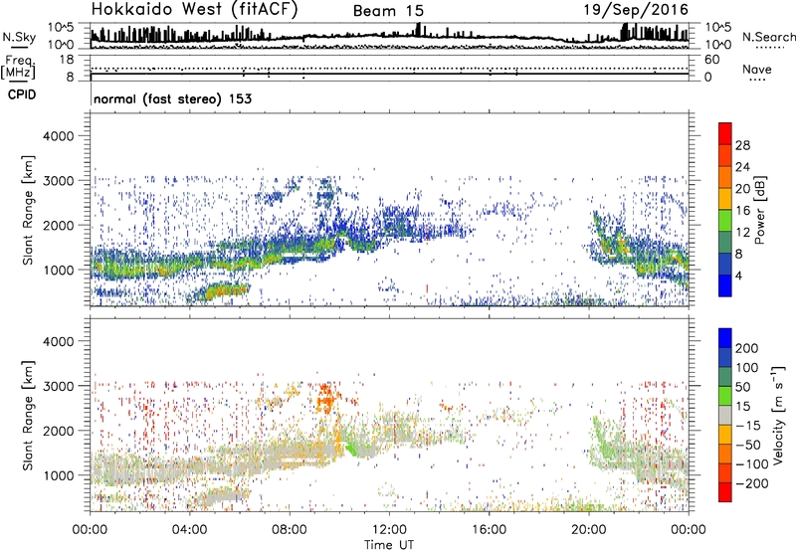Select the yellow segment of the Velocity colorbar
796x551 pixels.
tap(725, 435)
